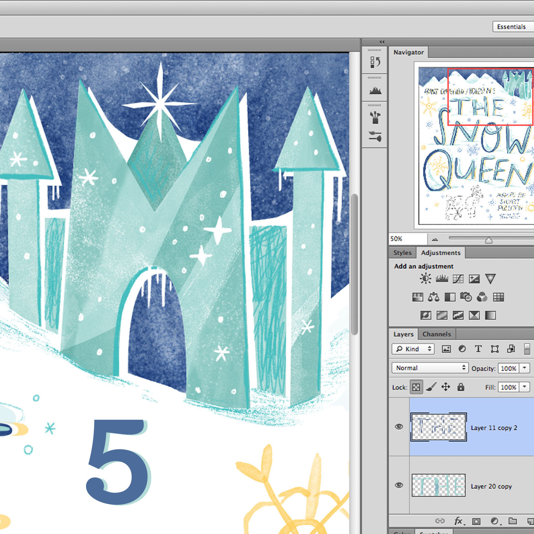Click the Fill 100% field

[508, 387]
